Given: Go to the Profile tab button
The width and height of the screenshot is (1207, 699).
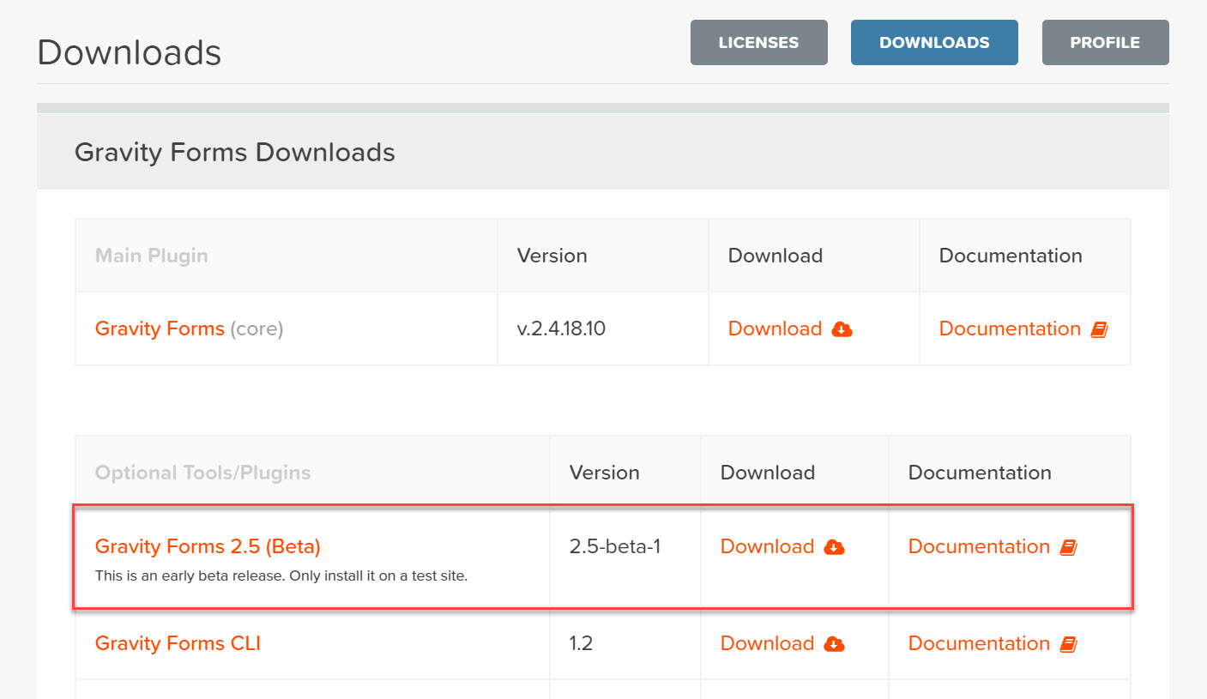Looking at the screenshot, I should (1105, 42).
